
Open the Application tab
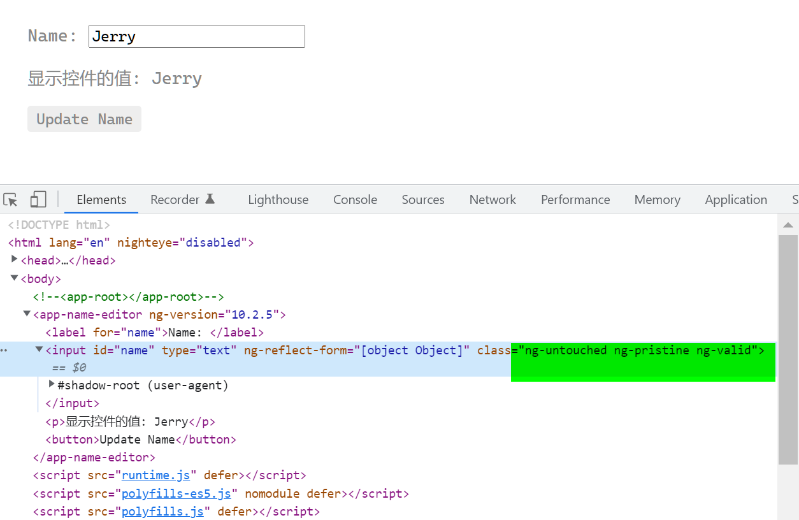(x=736, y=199)
